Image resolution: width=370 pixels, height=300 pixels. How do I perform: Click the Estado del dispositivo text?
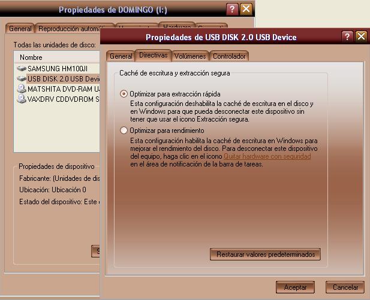[x=59, y=202]
